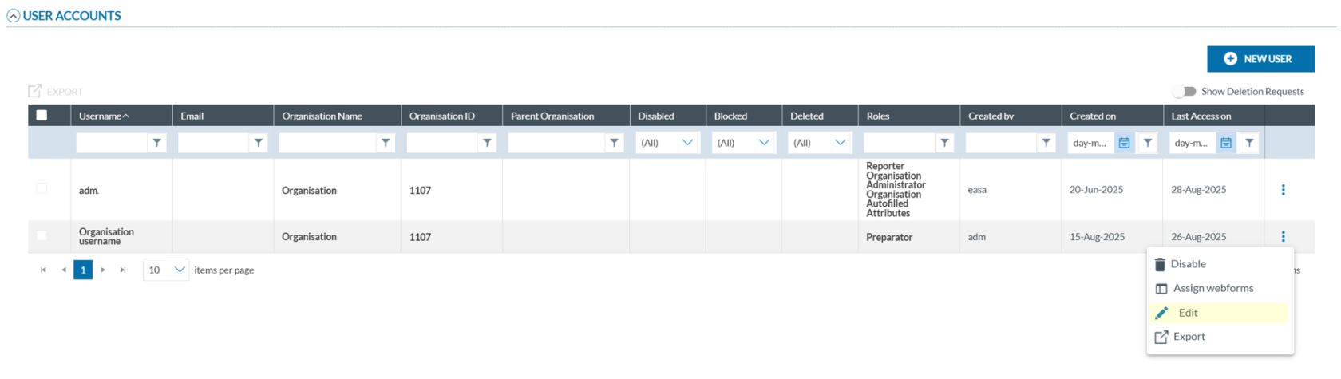
Task: Click the Username column filter icon
Action: (157, 143)
